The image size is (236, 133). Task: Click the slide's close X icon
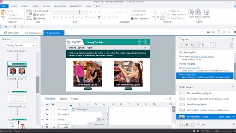click(x=145, y=42)
